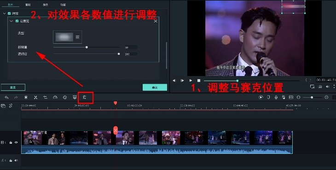
Task: Click the microphone voiceover icon
Action: pyautogui.click(x=276, y=97)
